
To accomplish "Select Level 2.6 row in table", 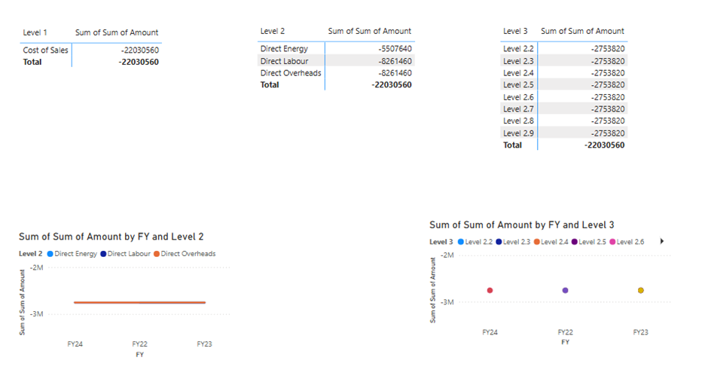I will pos(564,97).
